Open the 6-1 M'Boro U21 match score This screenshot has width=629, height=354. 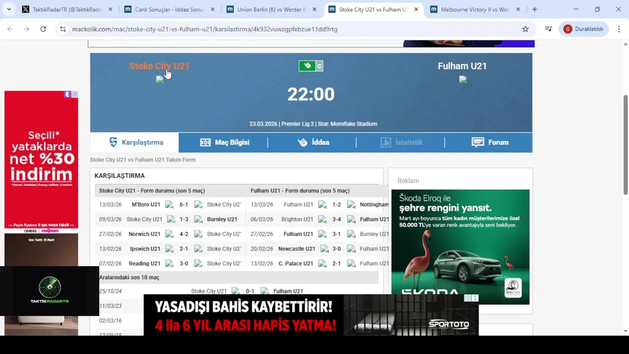pyautogui.click(x=184, y=205)
